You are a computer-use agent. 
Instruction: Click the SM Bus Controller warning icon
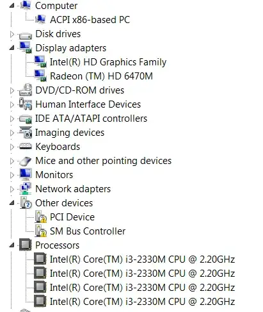40,231
